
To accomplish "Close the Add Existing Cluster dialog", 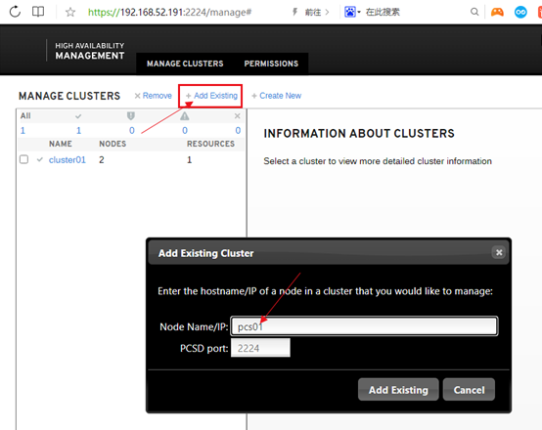I will tap(499, 252).
